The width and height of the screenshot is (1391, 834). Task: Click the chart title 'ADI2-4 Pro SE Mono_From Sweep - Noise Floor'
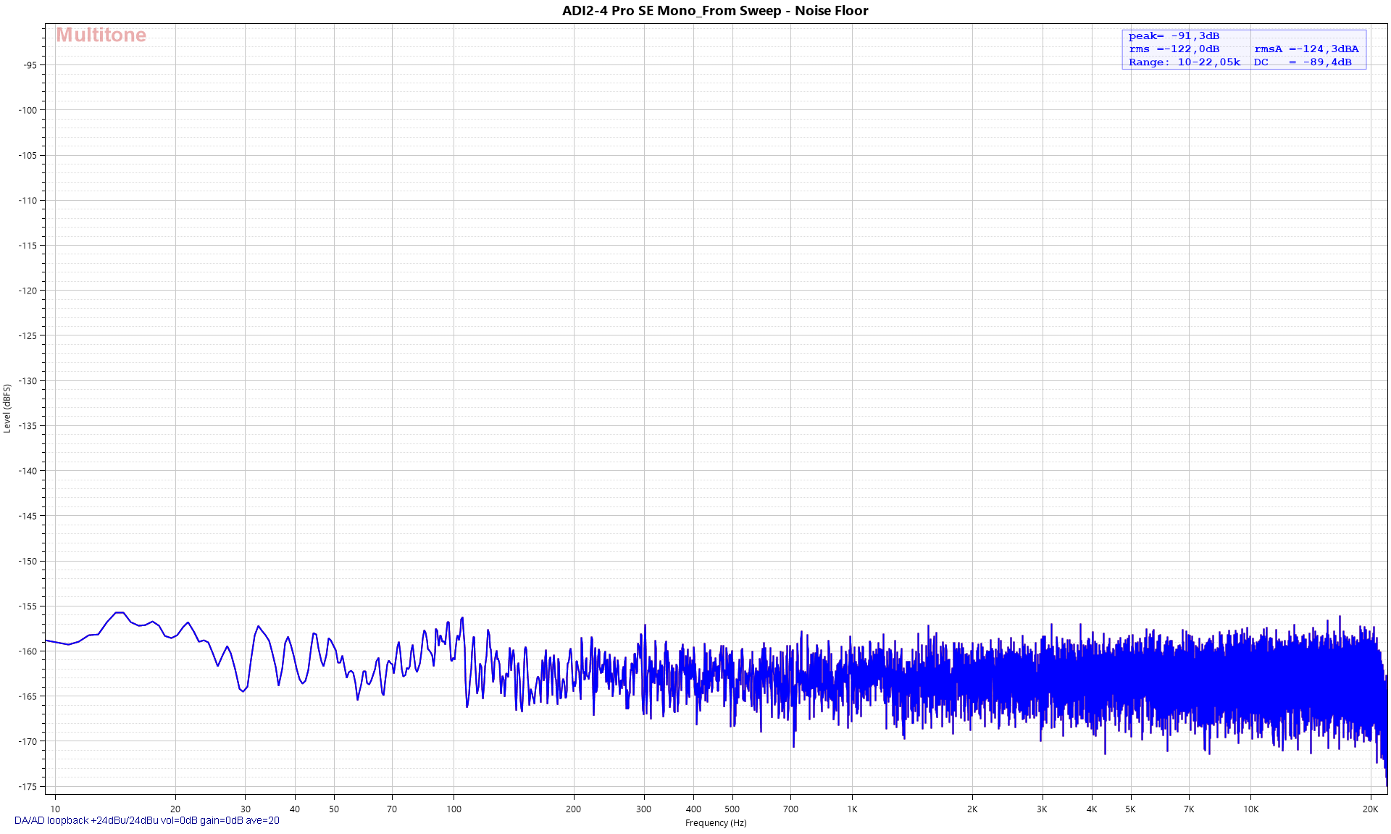pyautogui.click(x=715, y=11)
